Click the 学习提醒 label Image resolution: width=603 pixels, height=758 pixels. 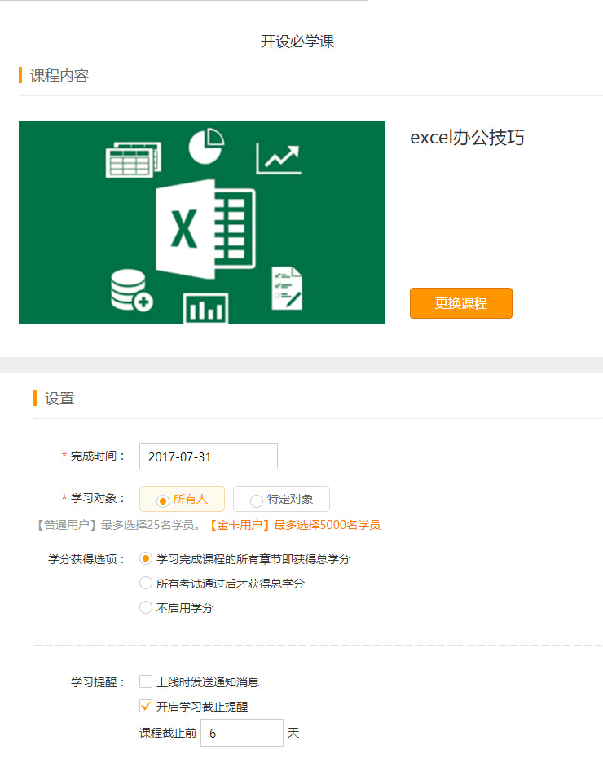98,682
